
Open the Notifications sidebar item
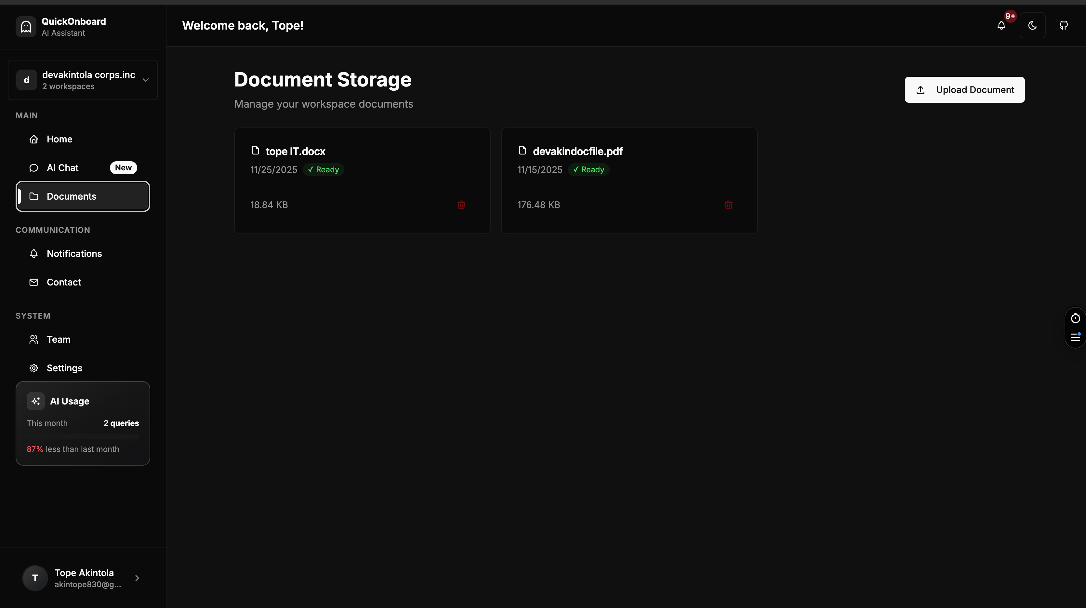coord(74,254)
